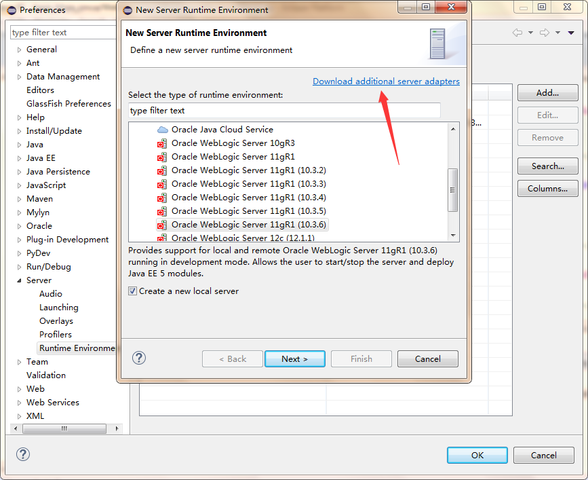
Task: Open the Profilers preference page
Action: [56, 335]
